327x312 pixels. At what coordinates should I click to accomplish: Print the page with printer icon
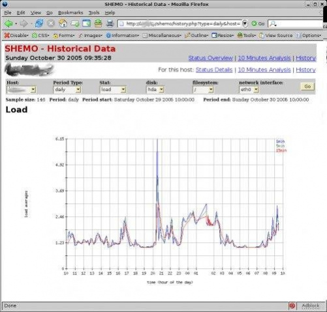[110, 23]
